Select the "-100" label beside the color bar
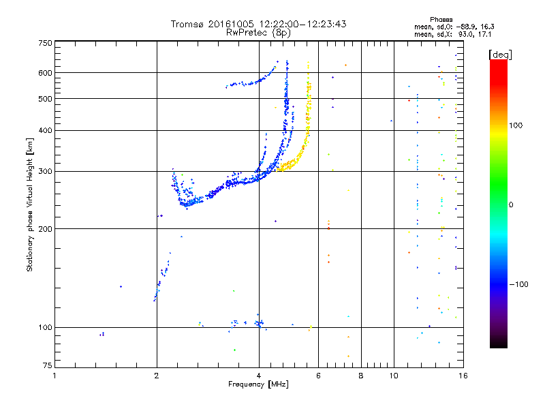The width and height of the screenshot is (545, 409). coord(519,284)
